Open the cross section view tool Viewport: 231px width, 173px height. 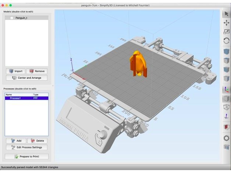[x=226, y=127]
